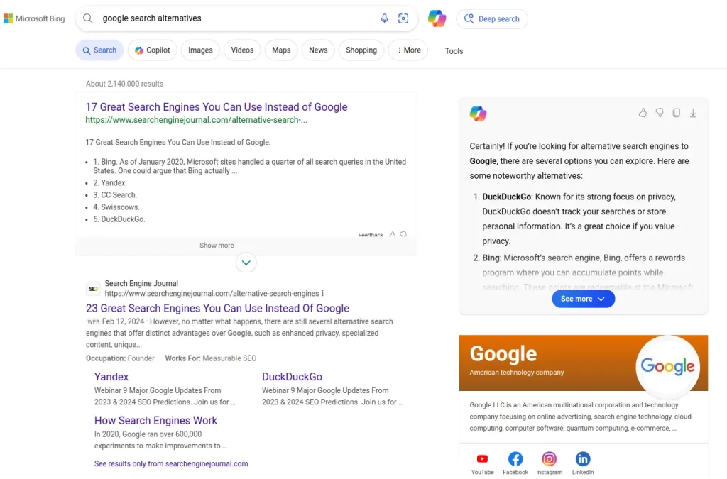Click '2. Yandex.' list item
The height and width of the screenshot is (479, 727).
coord(110,183)
